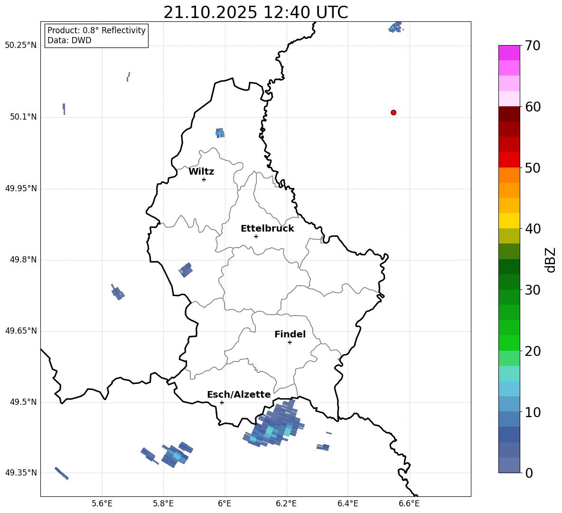Click the dark green colorbar segment near 30
Viewport: 562px width, 513px height.
(509, 282)
